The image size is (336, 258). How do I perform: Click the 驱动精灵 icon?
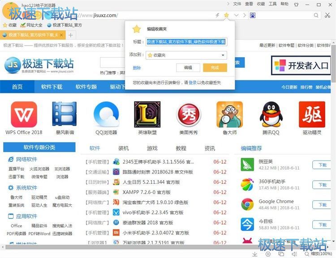[312, 114]
